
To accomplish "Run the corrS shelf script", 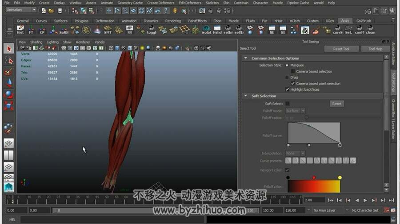I will (337, 30).
